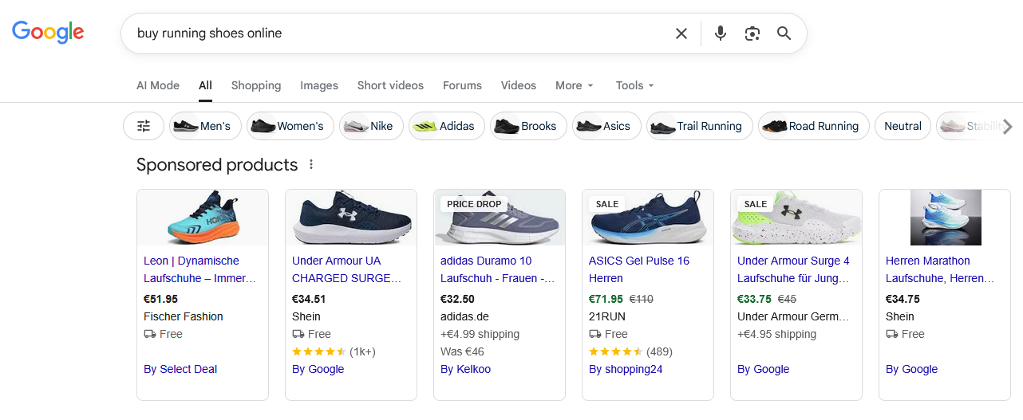This screenshot has height=420, width=1023.
Task: Click the By shopping24 link
Action: [x=626, y=369]
